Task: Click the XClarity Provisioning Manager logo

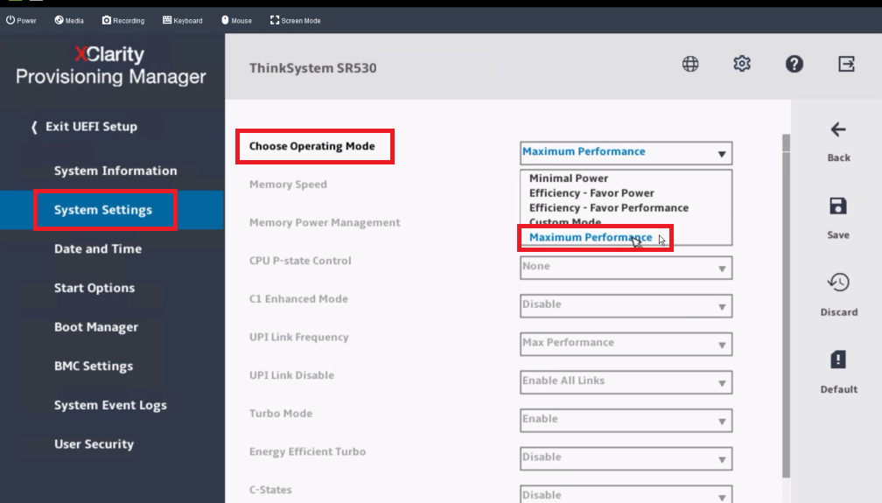Action: click(111, 66)
